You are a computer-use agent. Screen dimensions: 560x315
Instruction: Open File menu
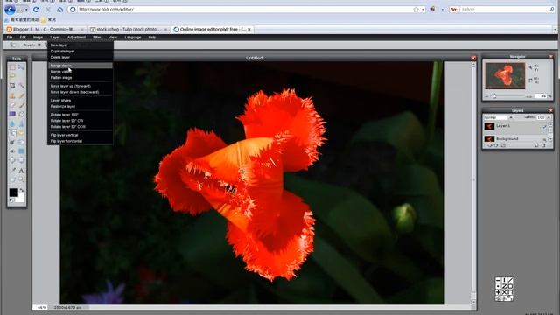(10, 37)
